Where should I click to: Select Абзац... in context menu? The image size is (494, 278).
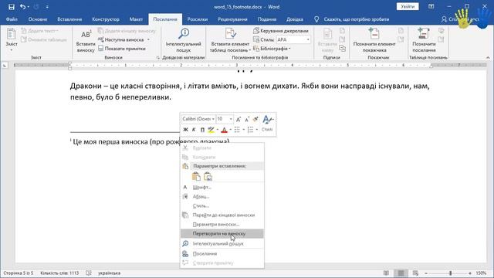222,196
